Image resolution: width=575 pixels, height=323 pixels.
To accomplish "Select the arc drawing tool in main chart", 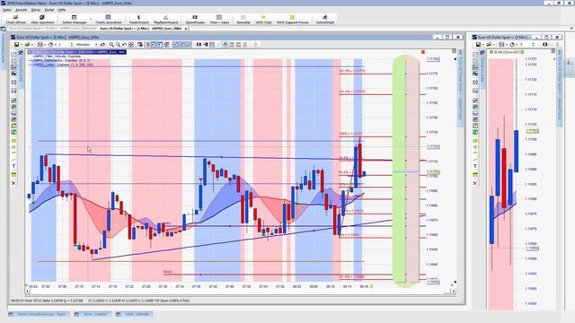I will pyautogui.click(x=13, y=153).
